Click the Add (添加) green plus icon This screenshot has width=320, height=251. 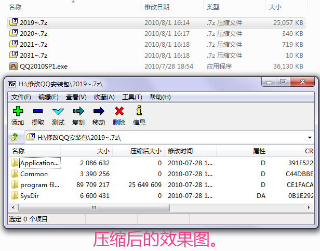[x=18, y=111]
